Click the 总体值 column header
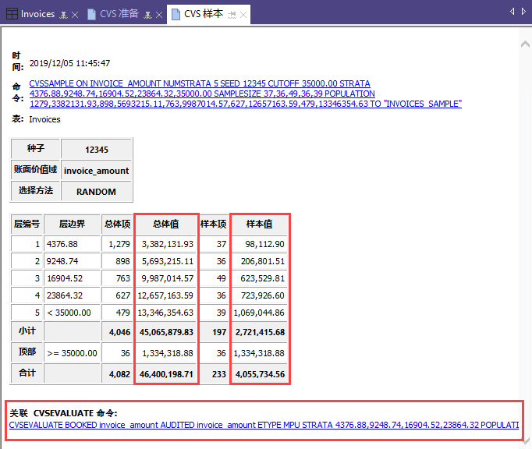 (165, 224)
